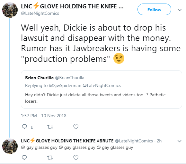Viewport: 186px width, 164px height.
Task: Click the reply count number 1
Action: 32,127
